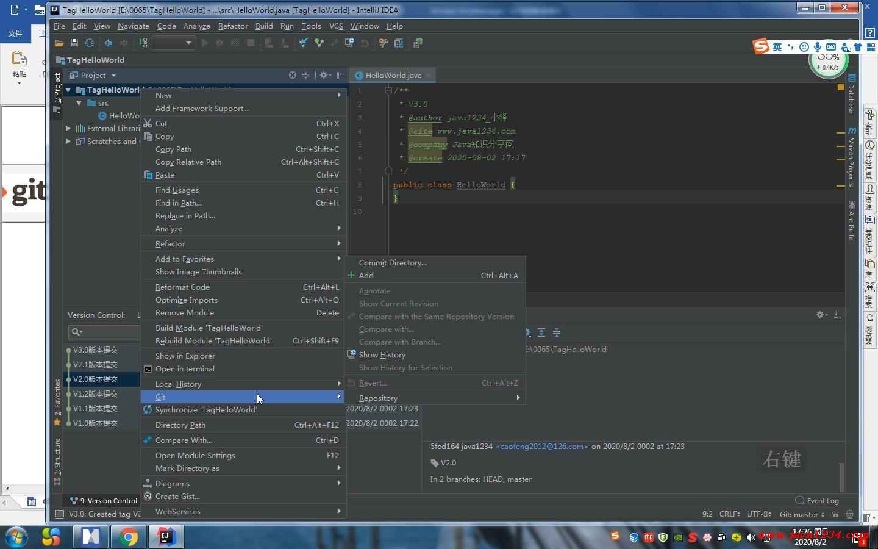Click the Synchronize toolbar icon
Viewport: 878px width, 549px height.
[x=90, y=43]
